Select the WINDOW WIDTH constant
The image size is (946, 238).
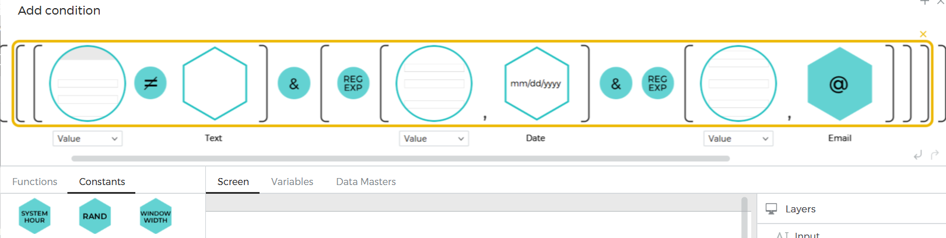point(156,216)
